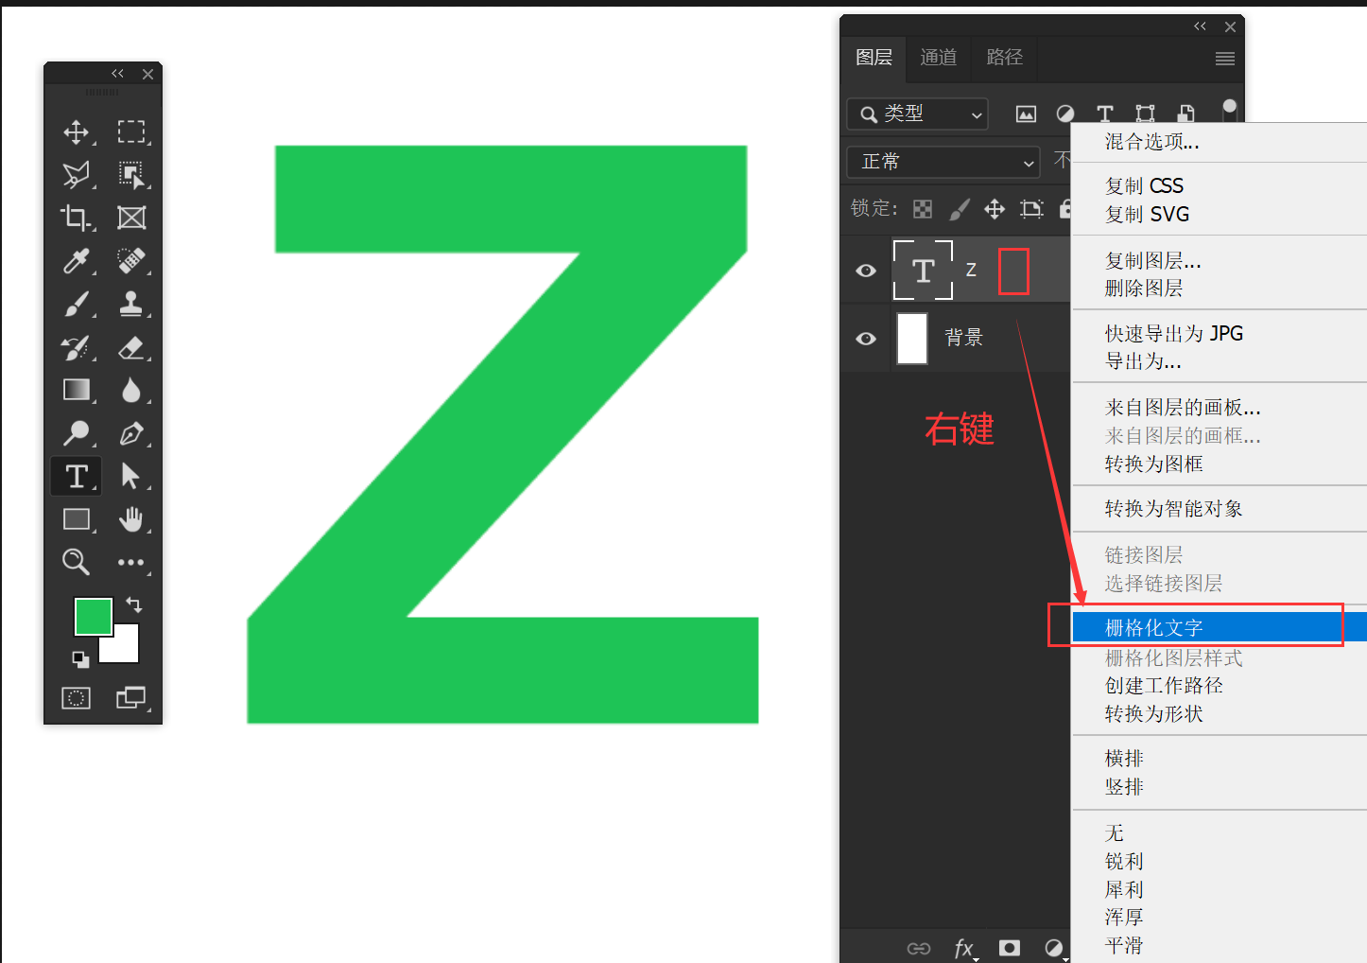Select the Move tool
This screenshot has width=1367, height=963.
77,131
